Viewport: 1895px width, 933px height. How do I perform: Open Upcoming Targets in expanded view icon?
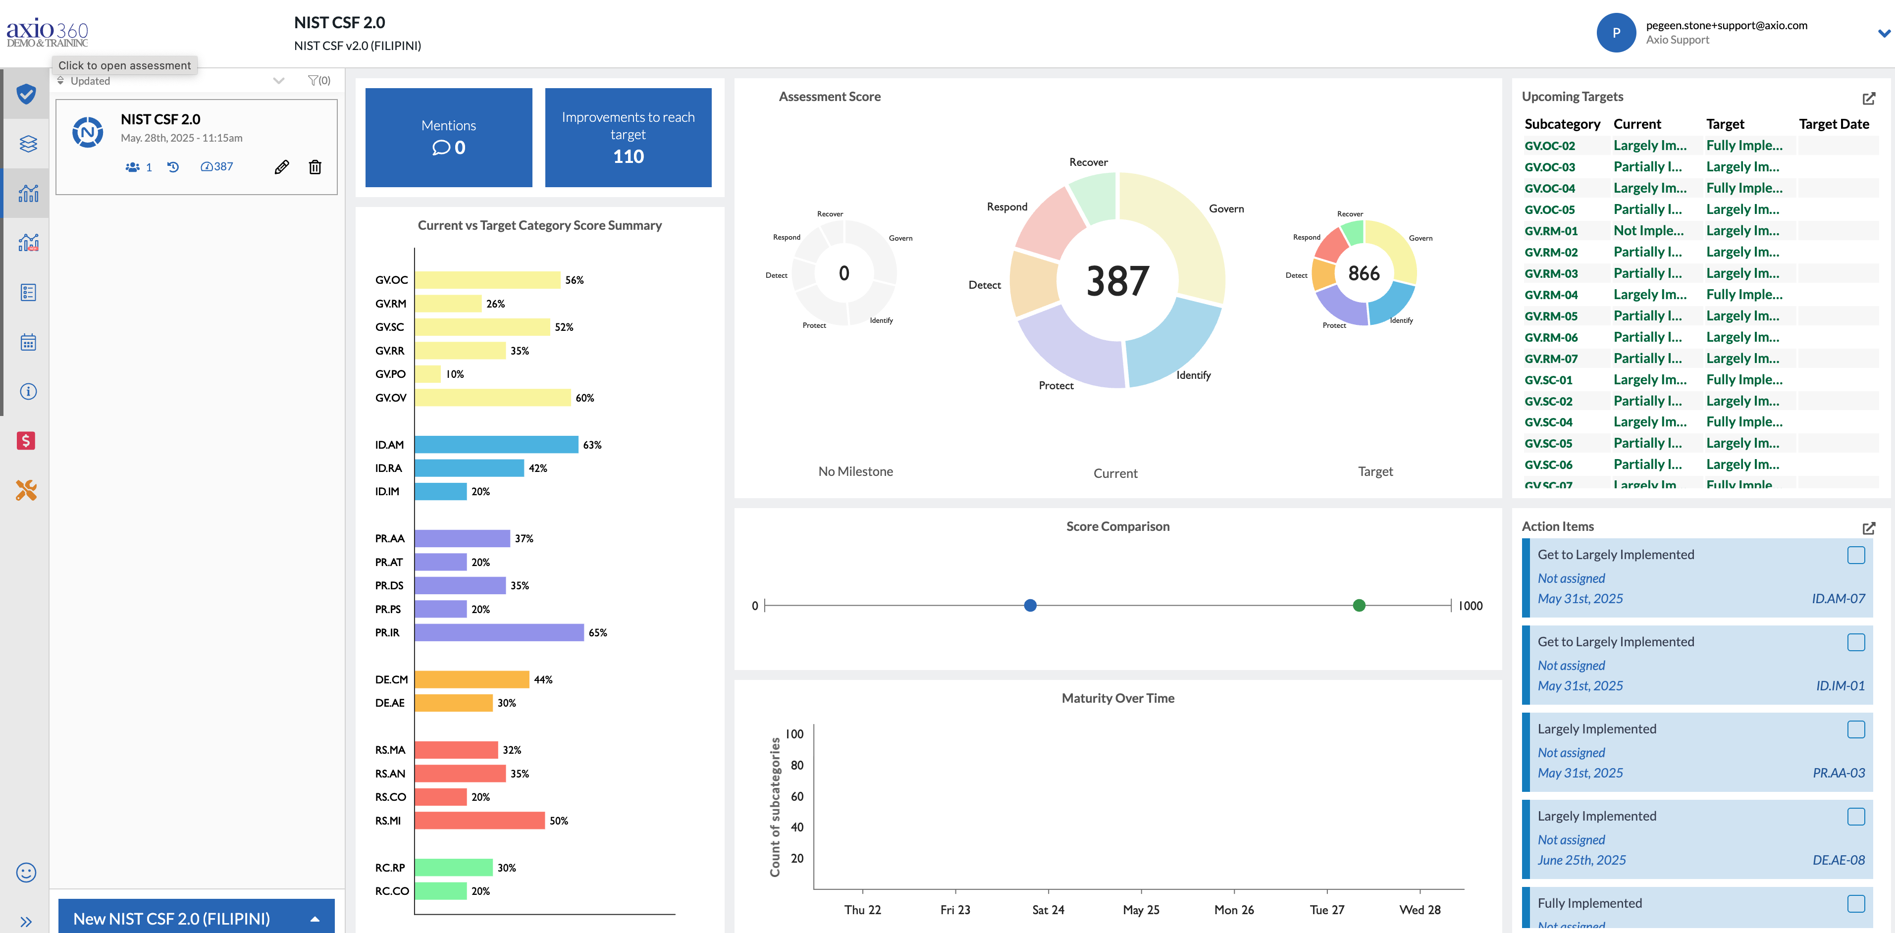coord(1869,98)
